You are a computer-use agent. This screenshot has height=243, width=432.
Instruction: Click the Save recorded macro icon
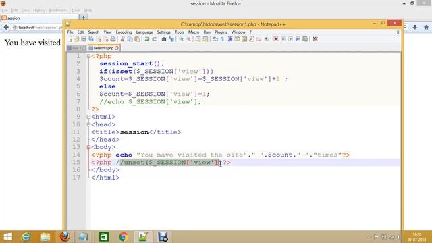(x=305, y=39)
